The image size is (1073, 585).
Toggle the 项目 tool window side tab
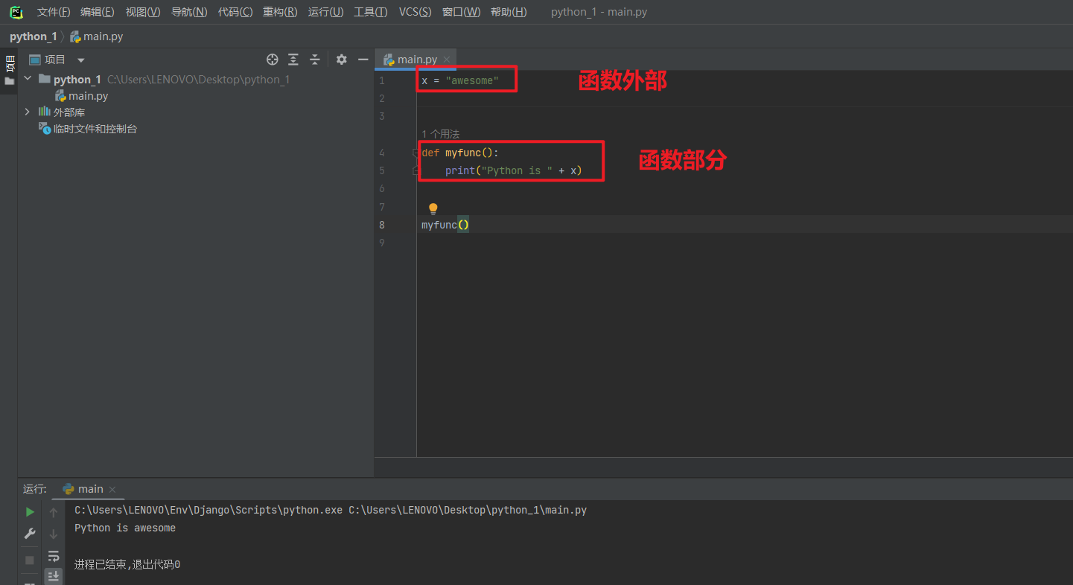coord(9,70)
